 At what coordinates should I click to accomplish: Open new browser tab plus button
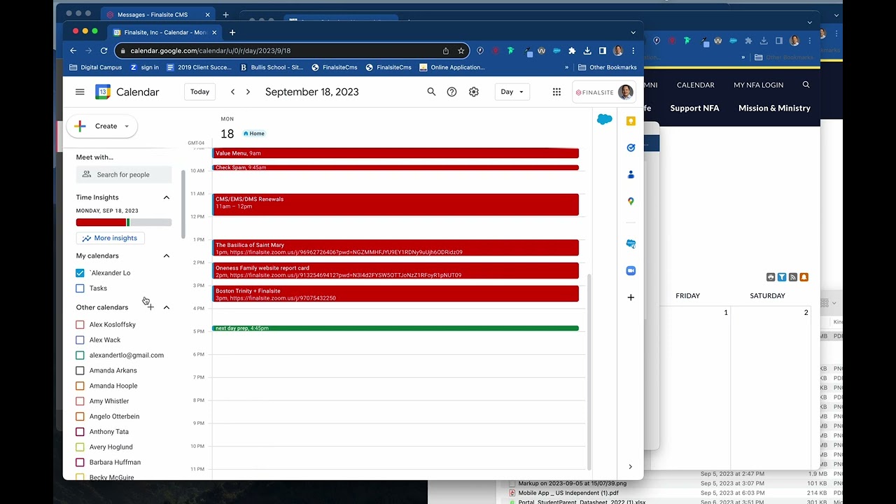[x=232, y=32]
